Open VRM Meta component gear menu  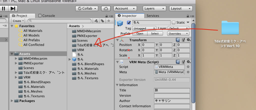click(x=188, y=62)
